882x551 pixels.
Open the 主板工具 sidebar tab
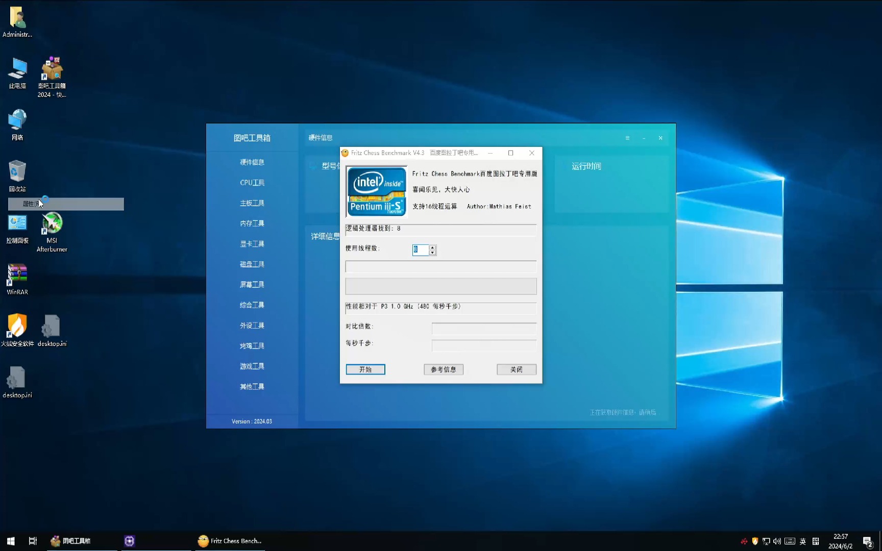(x=252, y=203)
